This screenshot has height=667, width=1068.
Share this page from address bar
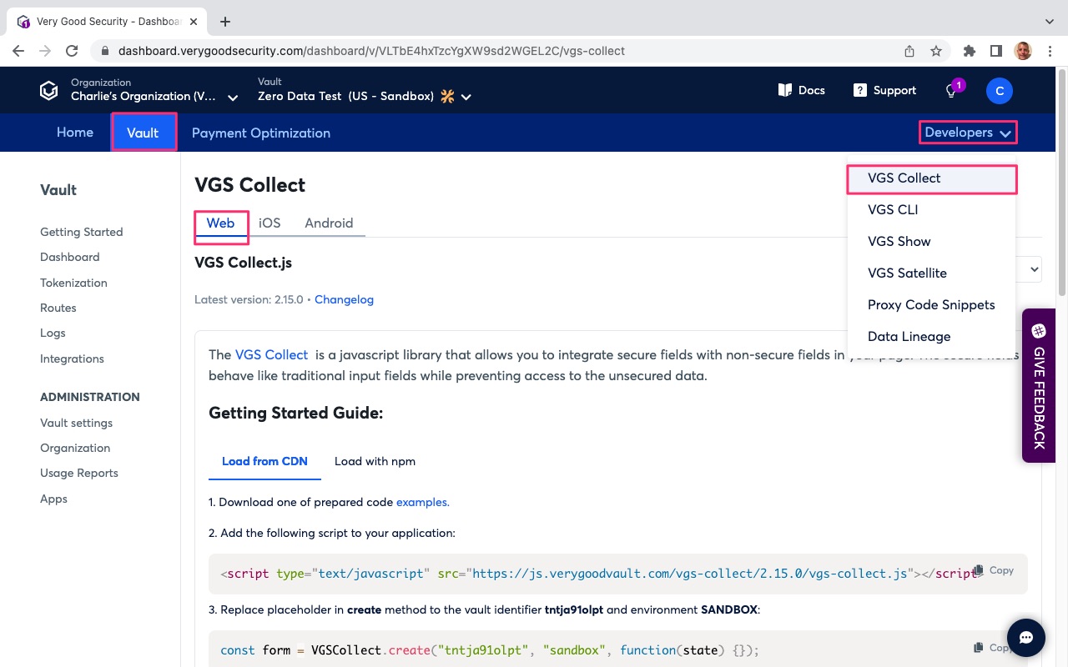[x=909, y=51]
